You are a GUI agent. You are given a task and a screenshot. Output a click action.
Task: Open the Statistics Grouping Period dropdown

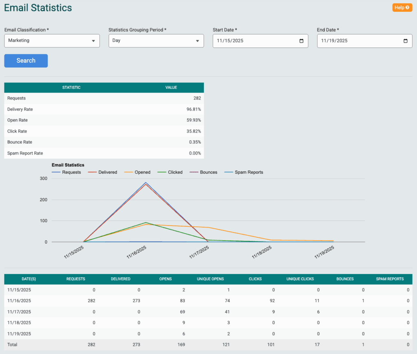click(156, 41)
